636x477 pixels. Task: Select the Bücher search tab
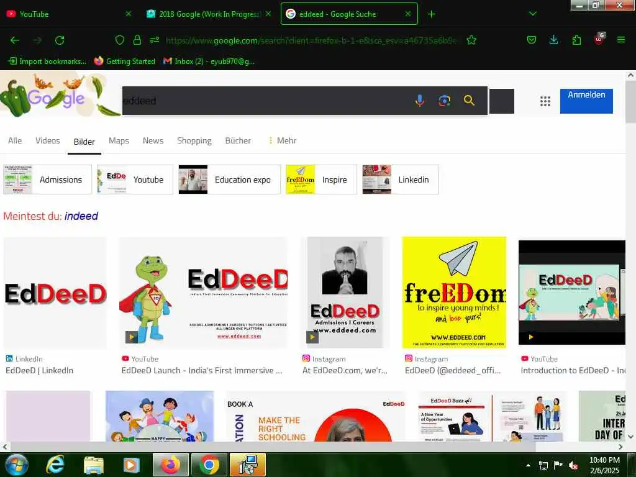tap(238, 140)
